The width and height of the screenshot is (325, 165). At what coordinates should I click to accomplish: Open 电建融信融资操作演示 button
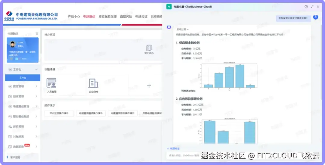pos(91,113)
